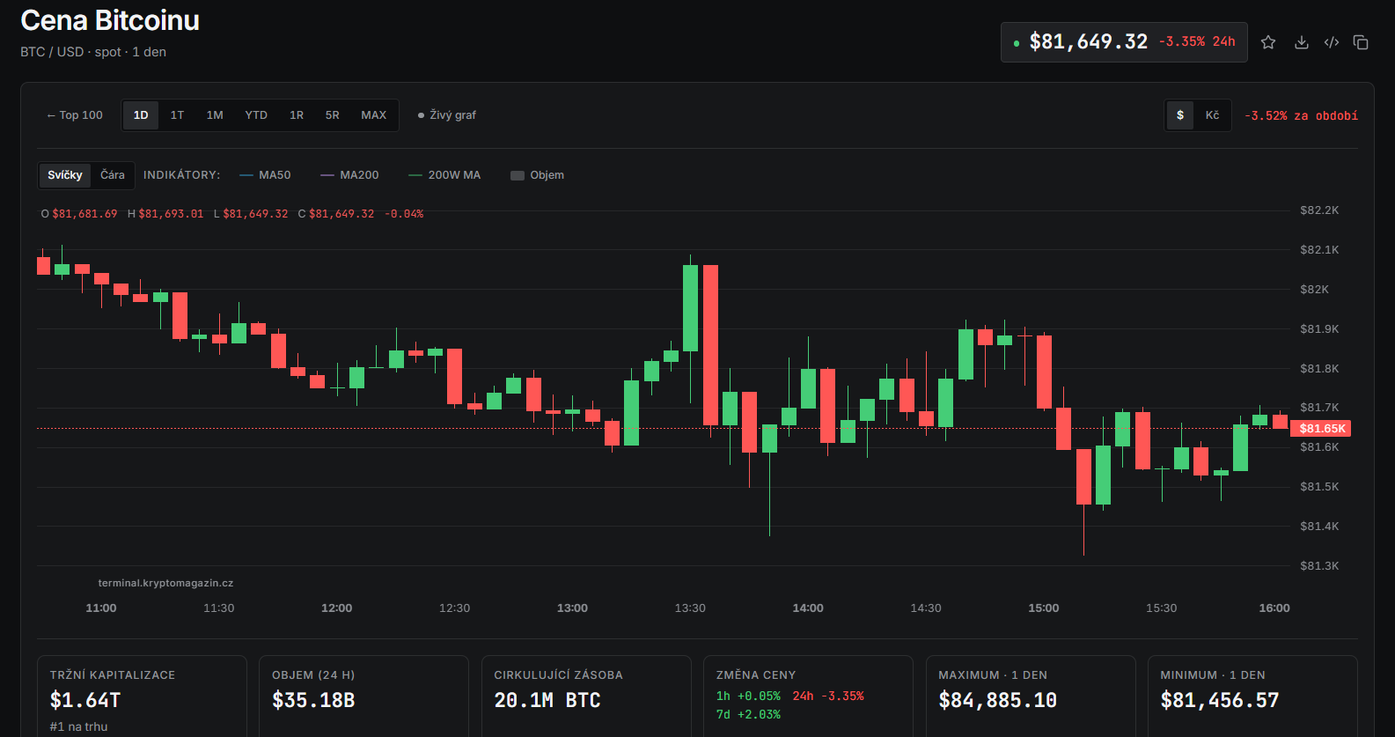Image resolution: width=1395 pixels, height=737 pixels.
Task: Switch currency to Kč
Action: [1213, 115]
